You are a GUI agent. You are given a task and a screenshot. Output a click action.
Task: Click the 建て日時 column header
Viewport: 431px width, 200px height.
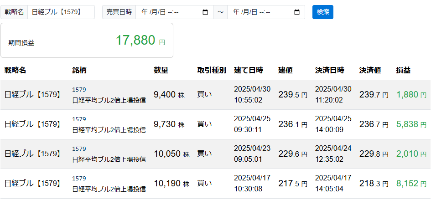point(249,70)
